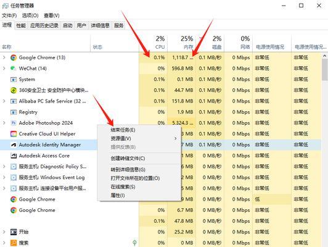Open the 资源值(V) submenu
This screenshot has height=247, width=328.
click(139, 138)
